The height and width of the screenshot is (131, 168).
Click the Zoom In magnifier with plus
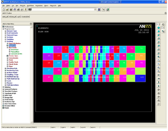[x=159, y=68]
